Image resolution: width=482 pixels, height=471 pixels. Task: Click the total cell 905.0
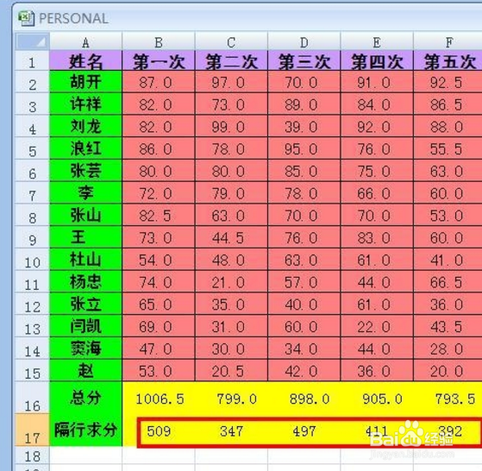click(377, 398)
